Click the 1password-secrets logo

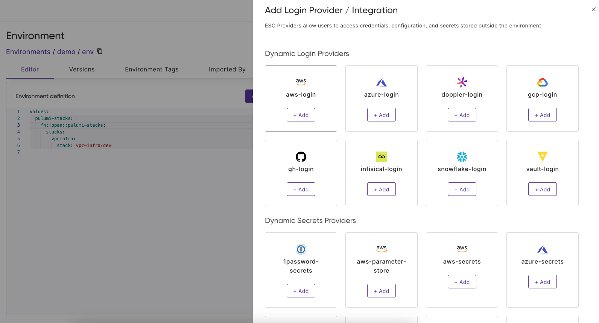[301, 249]
